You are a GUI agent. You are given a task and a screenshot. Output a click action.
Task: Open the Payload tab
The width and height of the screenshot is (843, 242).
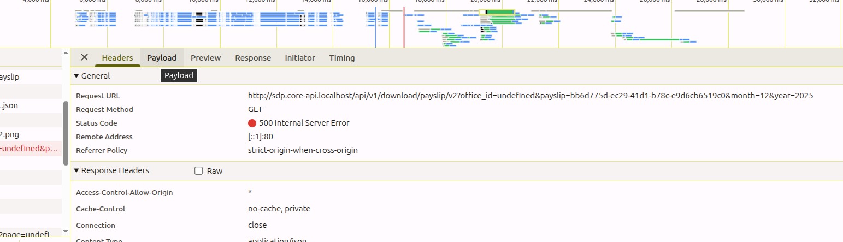click(162, 57)
